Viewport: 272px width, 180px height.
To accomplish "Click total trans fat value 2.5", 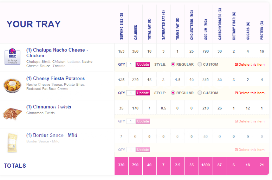I will click(x=177, y=165).
